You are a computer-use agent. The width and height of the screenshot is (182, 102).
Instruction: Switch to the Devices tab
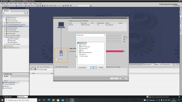(6, 11)
